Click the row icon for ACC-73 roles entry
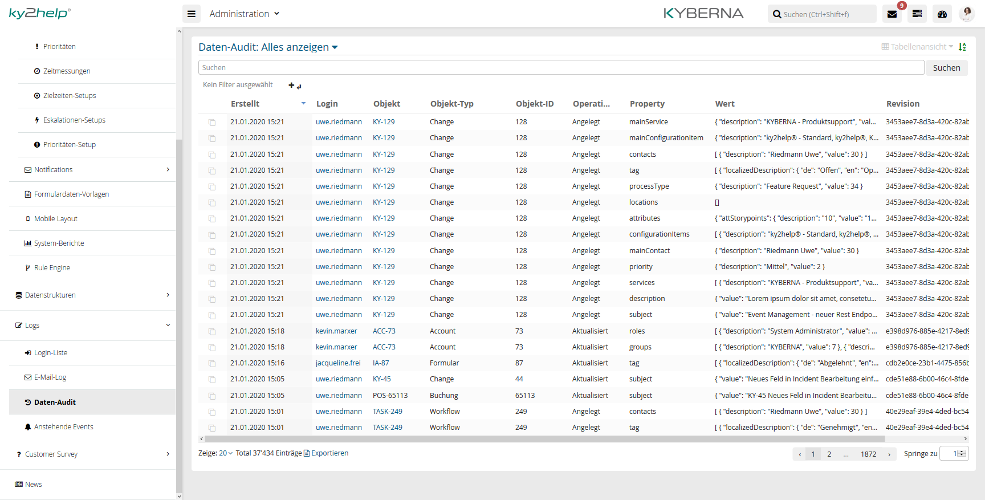The height and width of the screenshot is (500, 985). (x=212, y=332)
